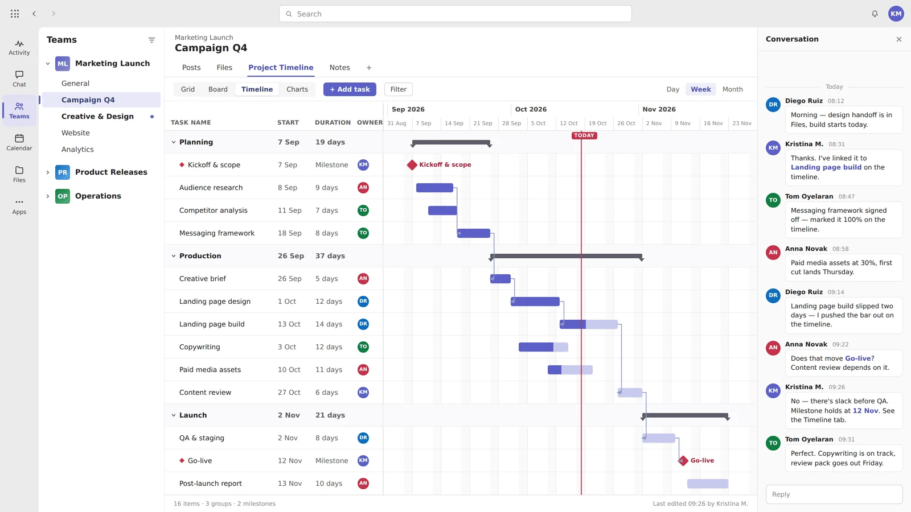Click the Search field
The image size is (911, 512).
(x=455, y=14)
